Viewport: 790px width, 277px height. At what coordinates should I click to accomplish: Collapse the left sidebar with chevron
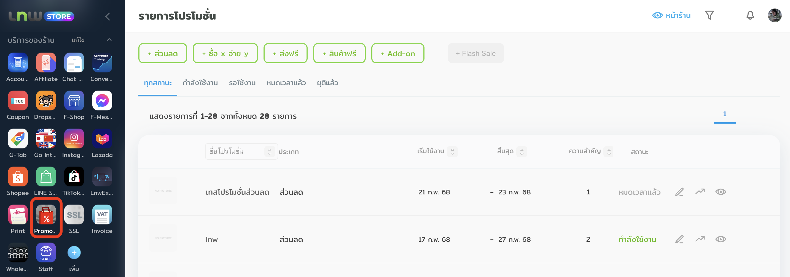pos(108,17)
